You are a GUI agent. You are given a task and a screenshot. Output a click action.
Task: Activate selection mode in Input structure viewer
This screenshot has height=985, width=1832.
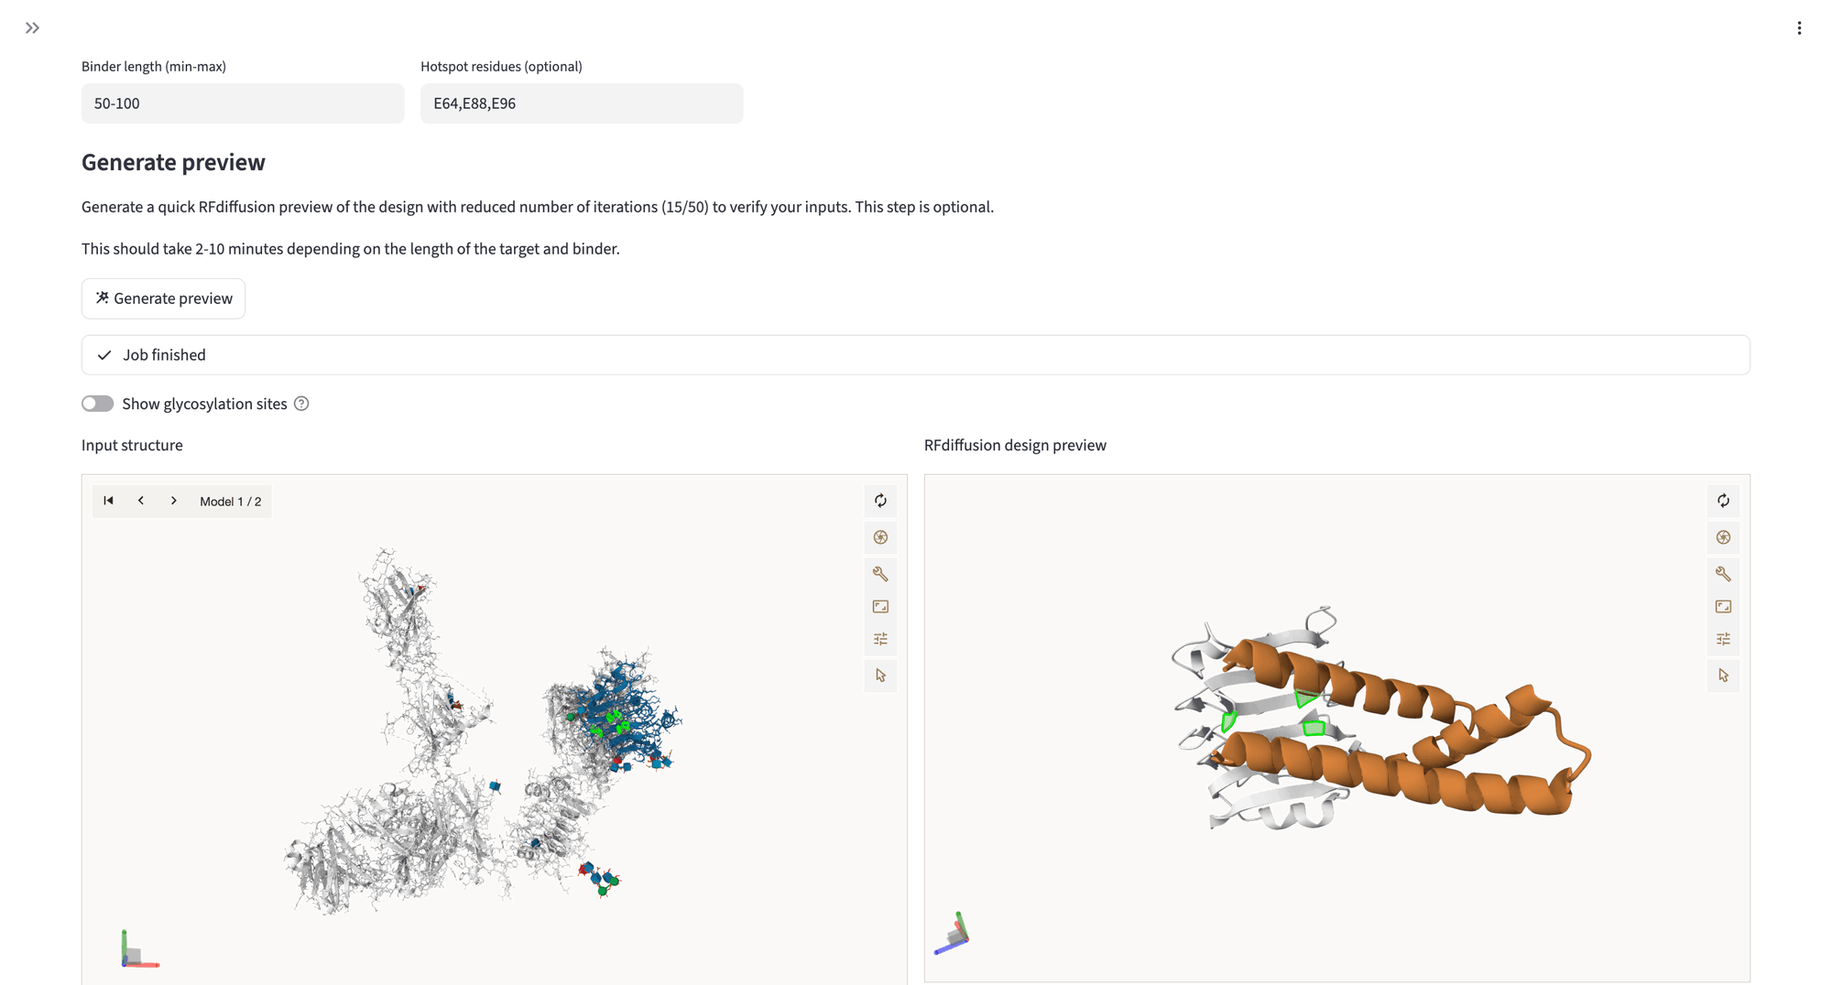pos(880,676)
